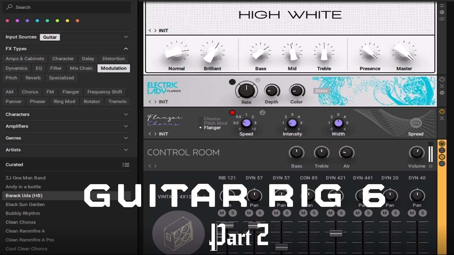Filter by Ring Mod tag
The width and height of the screenshot is (454, 255).
coord(64,101)
